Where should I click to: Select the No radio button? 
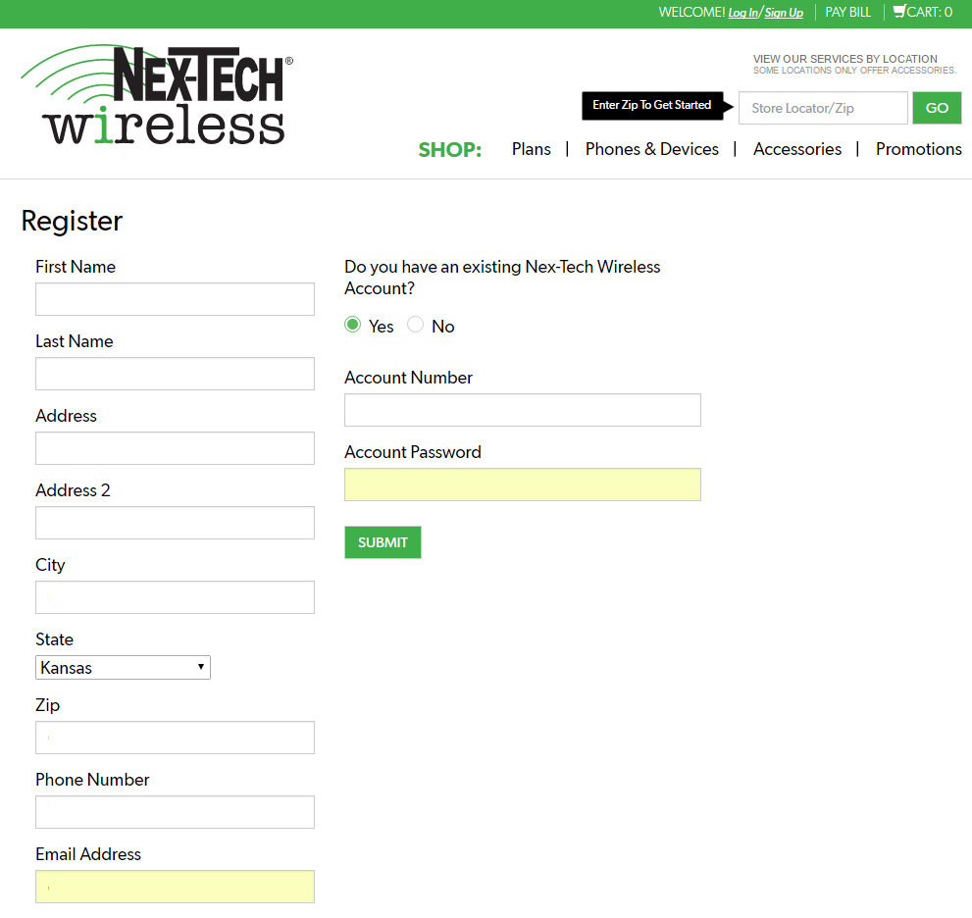pyautogui.click(x=415, y=325)
